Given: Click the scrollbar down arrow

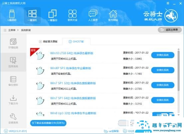Looking at the screenshot, I should pos(178,115).
